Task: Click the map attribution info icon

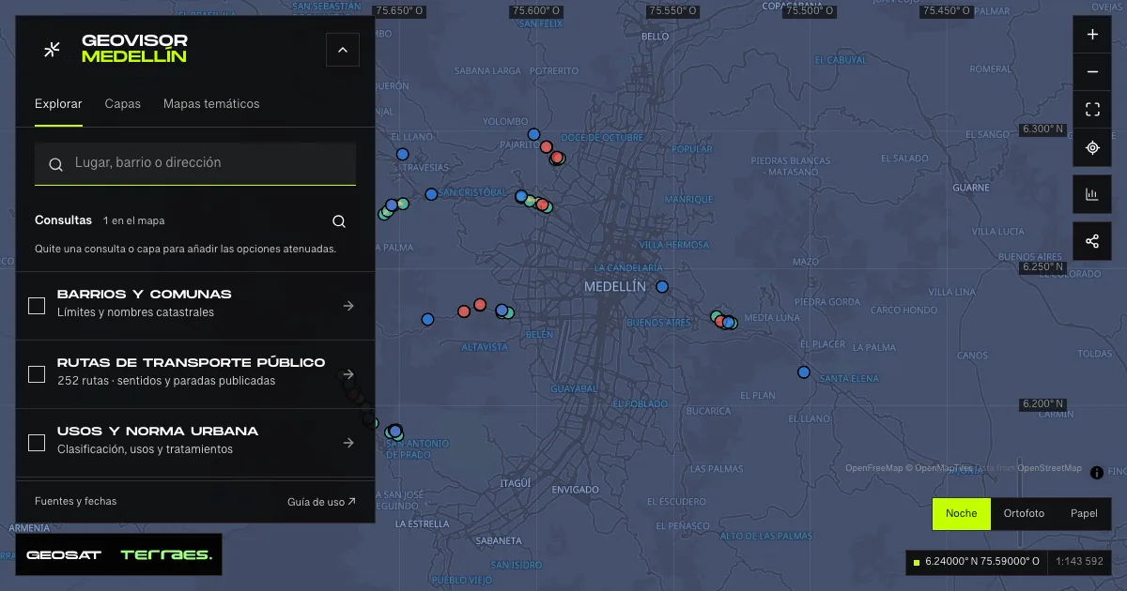Action: click(x=1096, y=473)
